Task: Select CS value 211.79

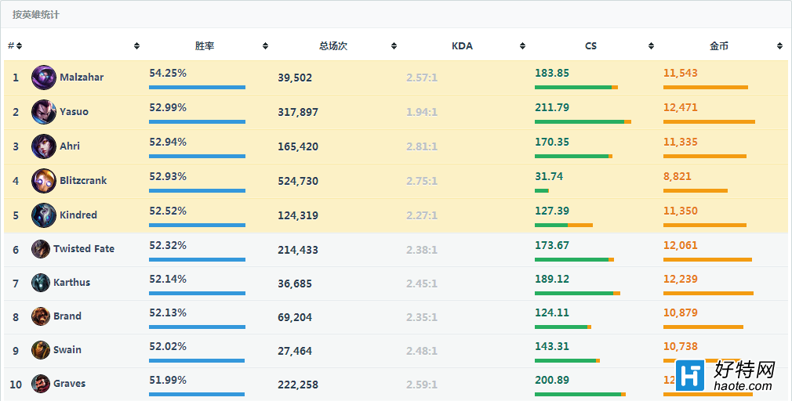Action: tap(552, 107)
